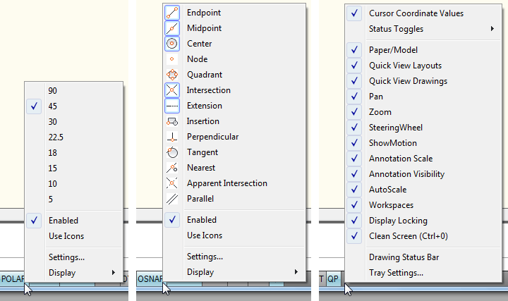
Task: Click the Perpendicular snap icon
Action: tap(172, 137)
